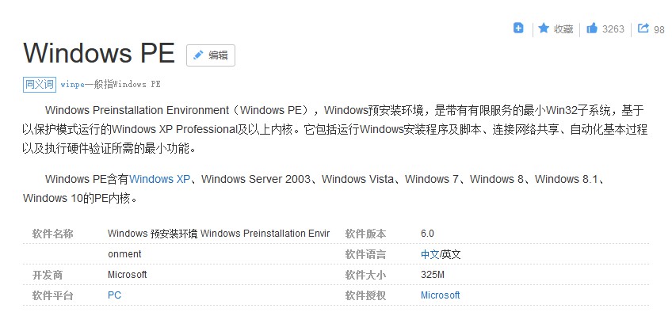This screenshot has width=672, height=331.
Task: Follow the PC platform link
Action: tap(114, 295)
